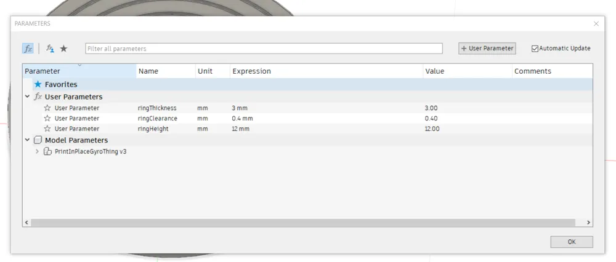
Task: Star the ringClearance parameter as favorite
Action: [47, 119]
